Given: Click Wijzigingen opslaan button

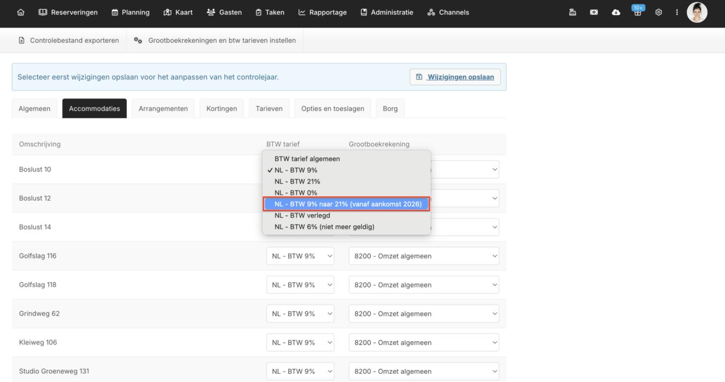Looking at the screenshot, I should tap(455, 77).
